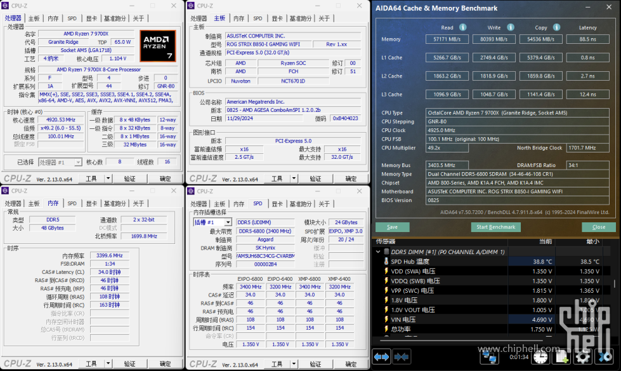Select 处理器 tab in the 内存 CPU-Z window
This screenshot has height=371, width=621.
tap(13, 203)
